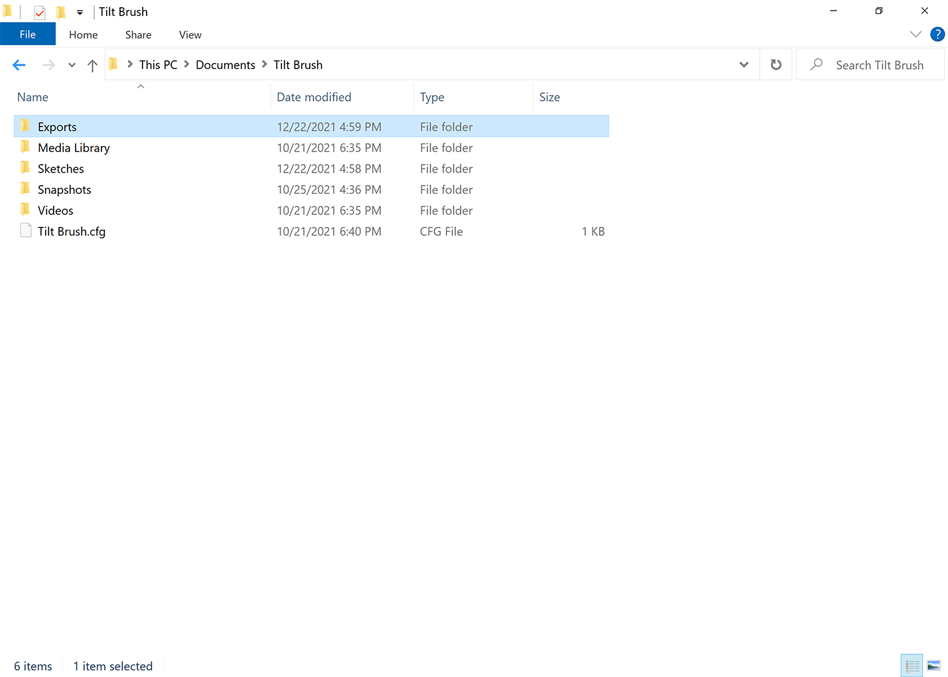Viewport: 948px width, 677px height.
Task: Select the Tilt Brush.cfg file icon
Action: point(26,231)
